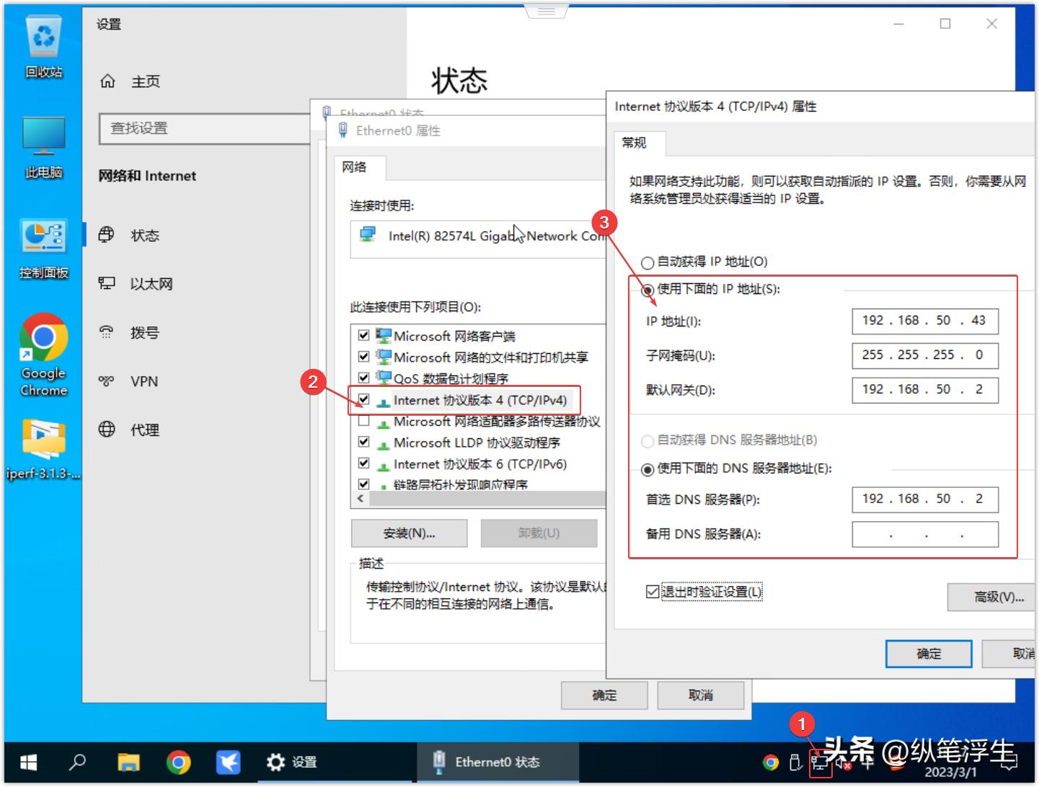Enable the Microsoft 网络适配器多路传送器协议 checkbox
This screenshot has width=1039, height=787.
pos(363,422)
